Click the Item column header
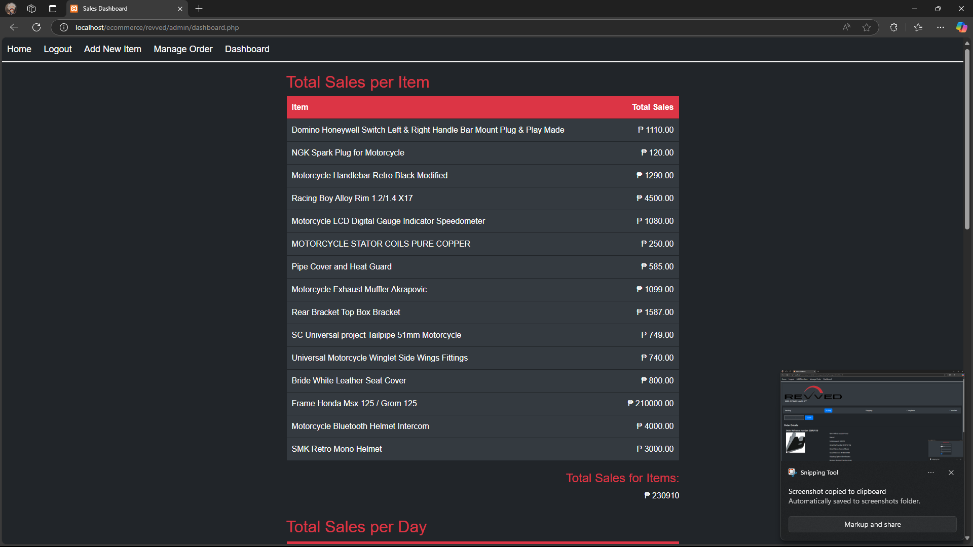The width and height of the screenshot is (973, 547). tap(300, 107)
